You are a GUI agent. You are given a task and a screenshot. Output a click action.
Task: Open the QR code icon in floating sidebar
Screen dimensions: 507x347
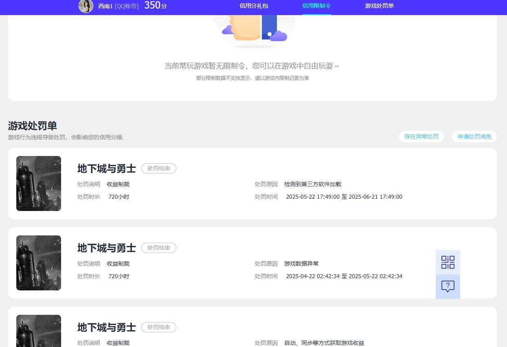coord(448,262)
